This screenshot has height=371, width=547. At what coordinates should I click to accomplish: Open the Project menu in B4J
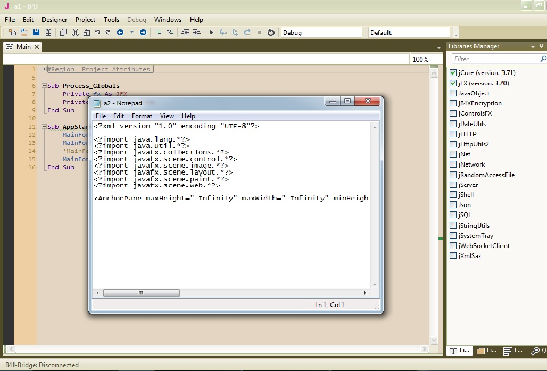[85, 20]
